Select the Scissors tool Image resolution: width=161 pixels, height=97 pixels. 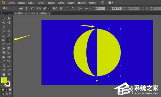point(9,40)
